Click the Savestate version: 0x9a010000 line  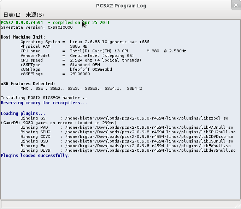pos(37,27)
